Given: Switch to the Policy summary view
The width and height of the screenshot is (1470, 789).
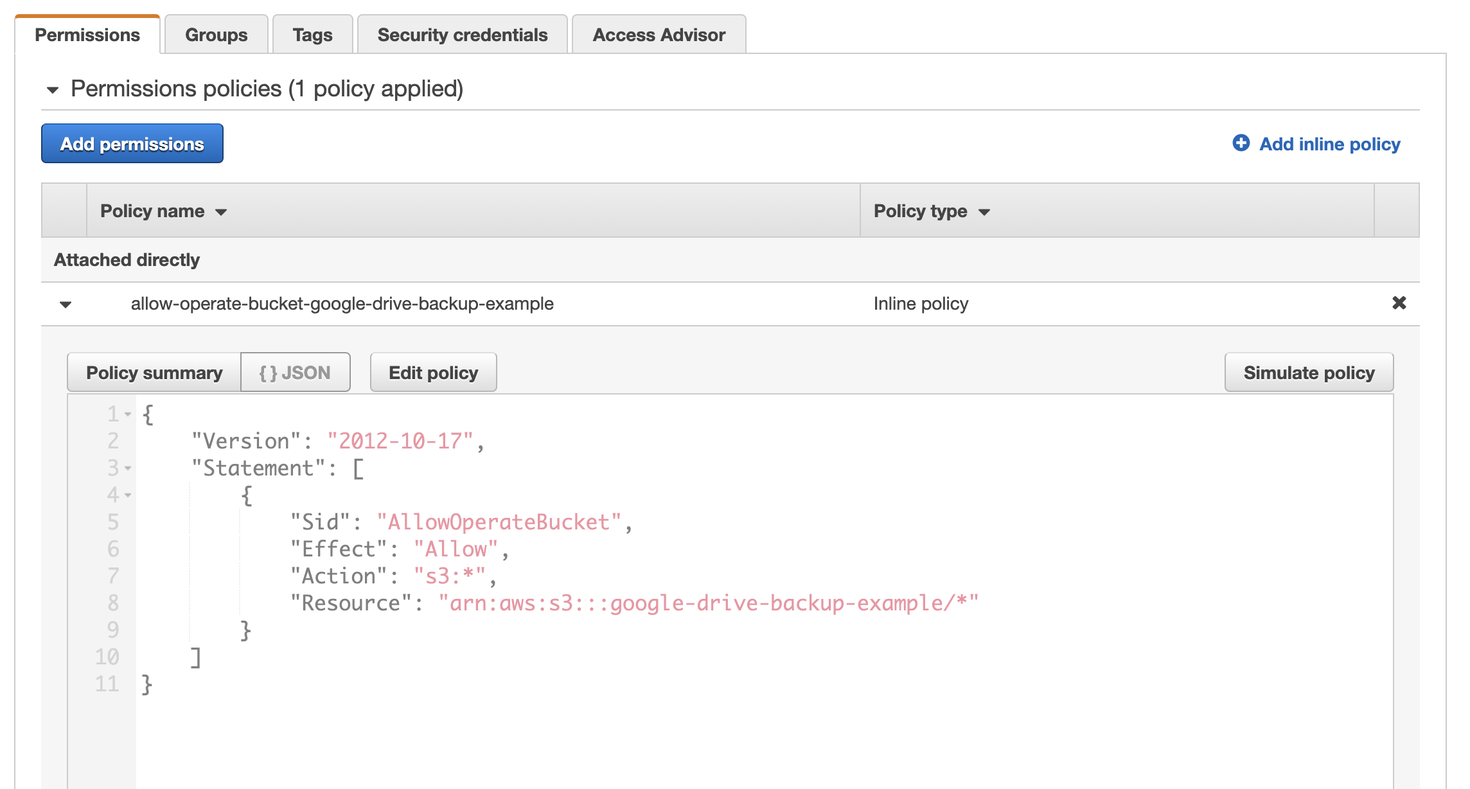Looking at the screenshot, I should pos(154,373).
